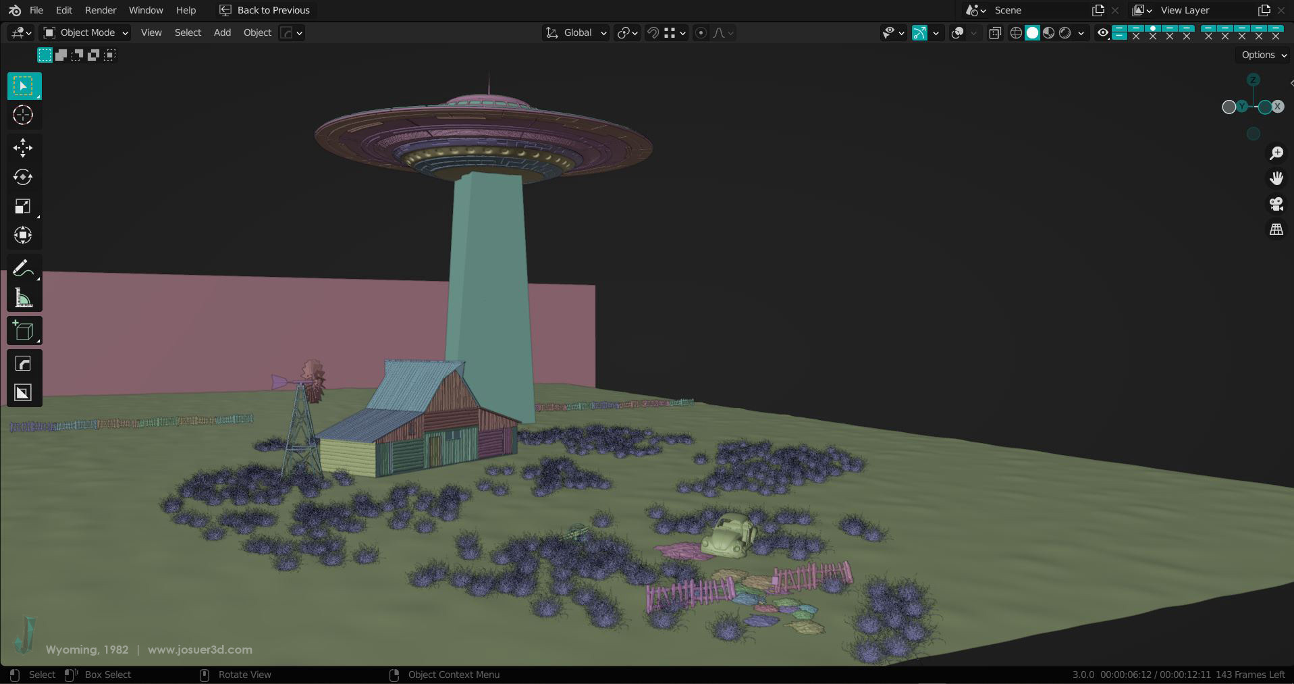Open the Window menu
This screenshot has width=1294, height=684.
(146, 10)
